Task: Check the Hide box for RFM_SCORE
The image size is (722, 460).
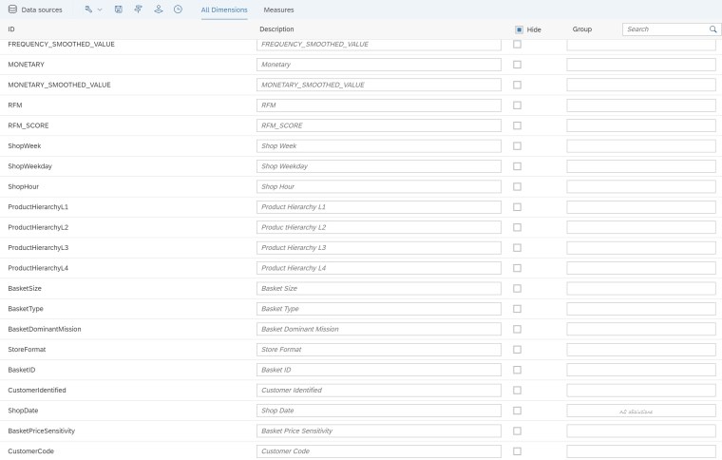Action: point(517,125)
